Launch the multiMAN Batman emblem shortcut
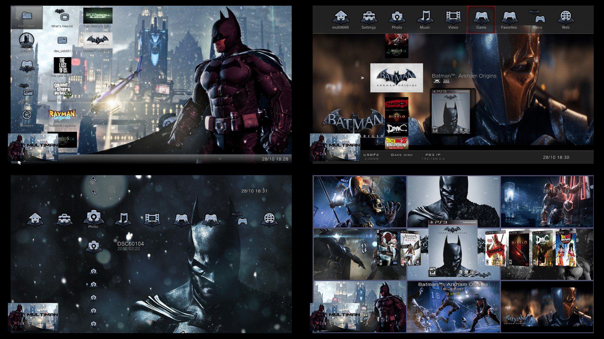 pyautogui.click(x=27, y=41)
